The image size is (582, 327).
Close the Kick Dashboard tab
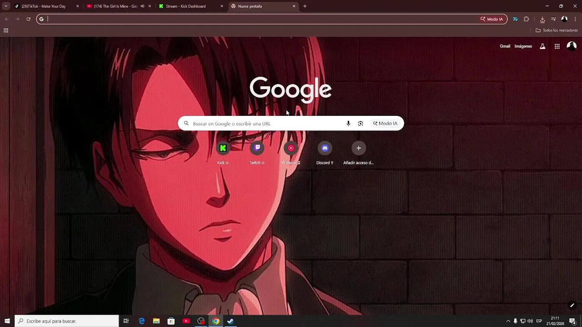222,6
